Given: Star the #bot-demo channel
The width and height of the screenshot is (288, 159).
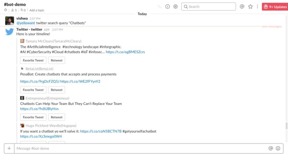Looking at the screenshot, I should [x=6, y=10].
